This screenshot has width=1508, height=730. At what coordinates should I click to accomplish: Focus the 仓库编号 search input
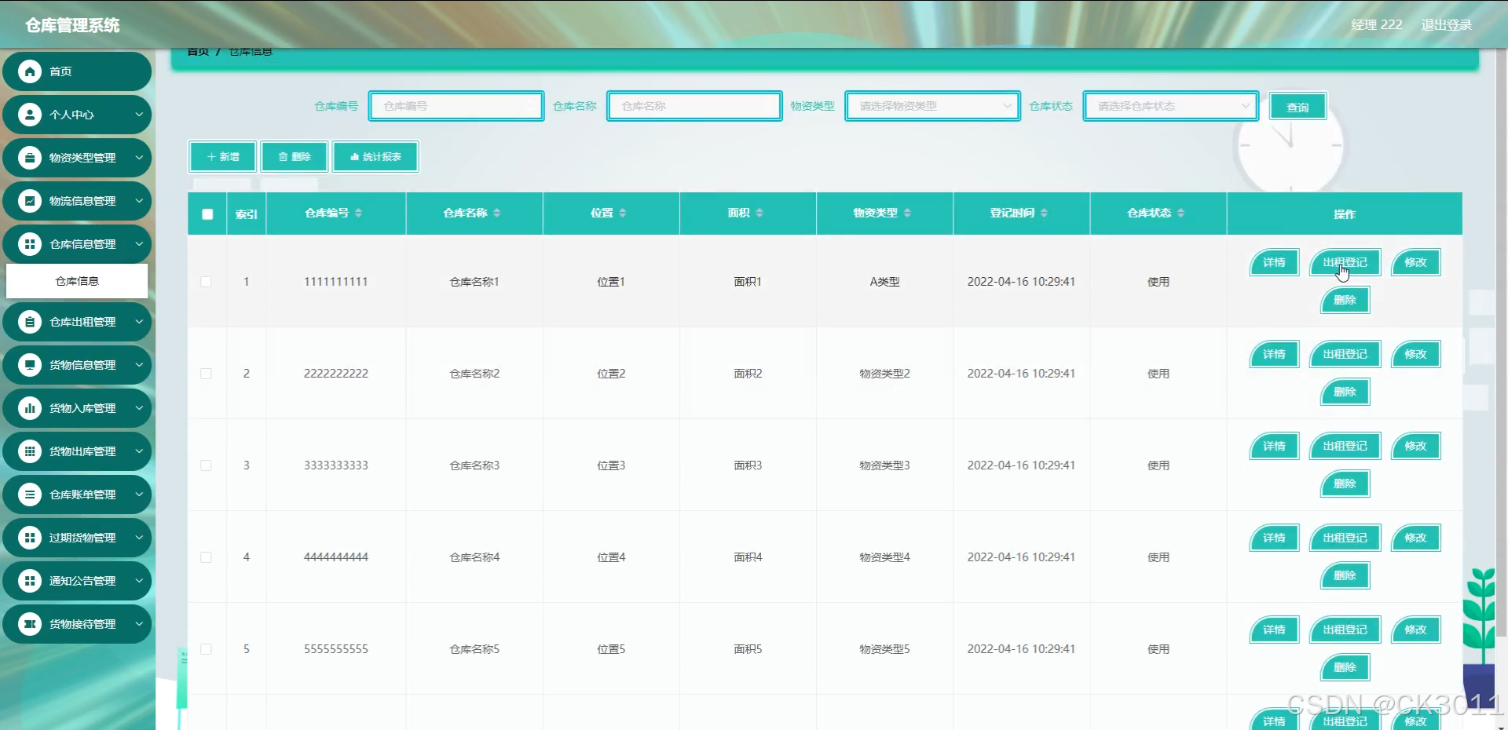tap(456, 106)
